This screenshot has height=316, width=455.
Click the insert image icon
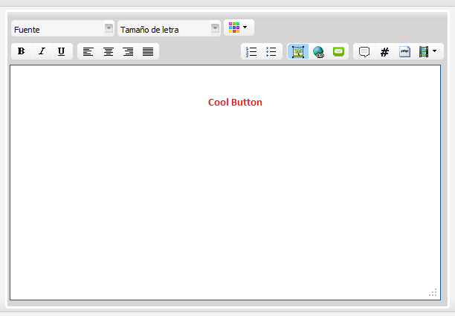coord(298,52)
